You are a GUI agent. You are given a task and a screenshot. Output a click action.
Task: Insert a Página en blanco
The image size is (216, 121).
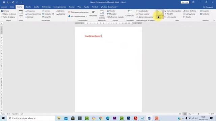[8, 14]
